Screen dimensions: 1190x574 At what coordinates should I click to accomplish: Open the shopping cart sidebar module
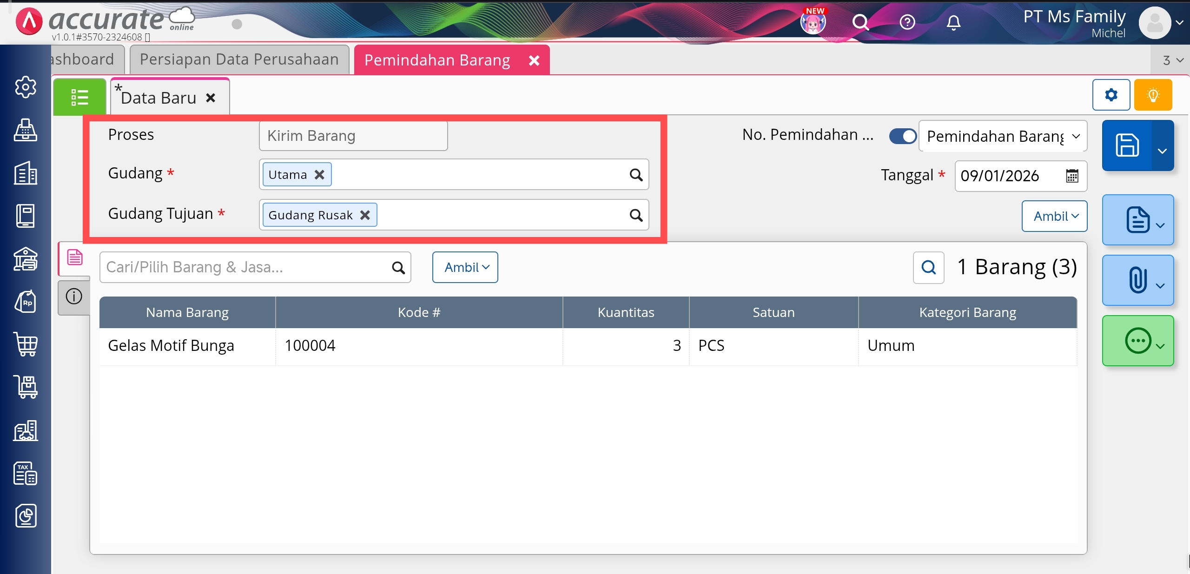point(26,344)
